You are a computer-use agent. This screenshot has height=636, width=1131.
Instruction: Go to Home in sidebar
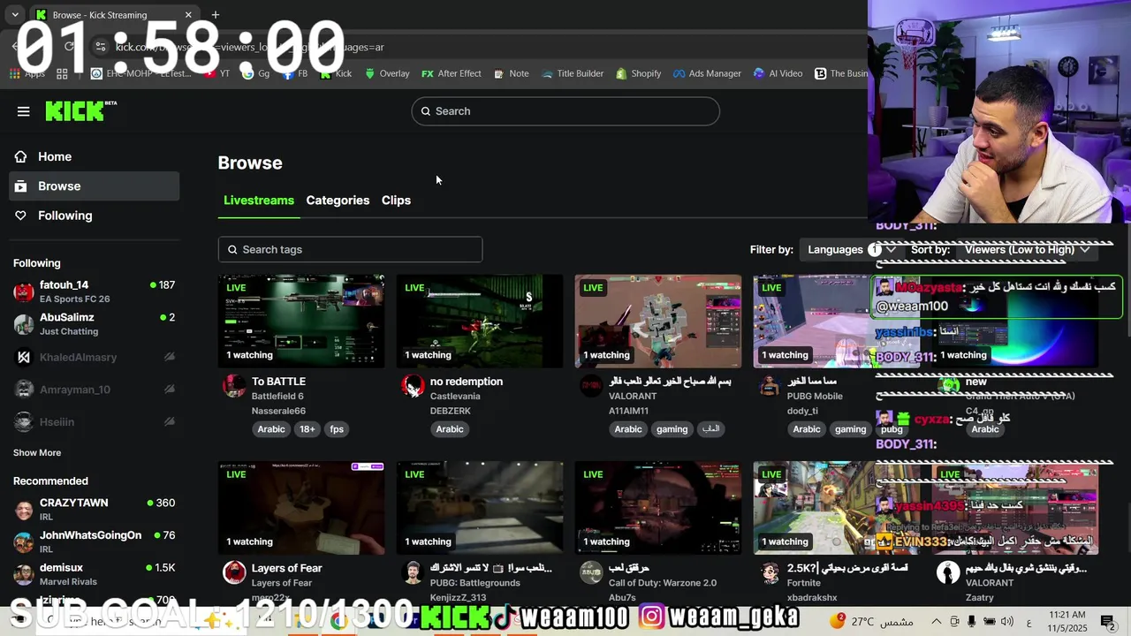(x=95, y=156)
